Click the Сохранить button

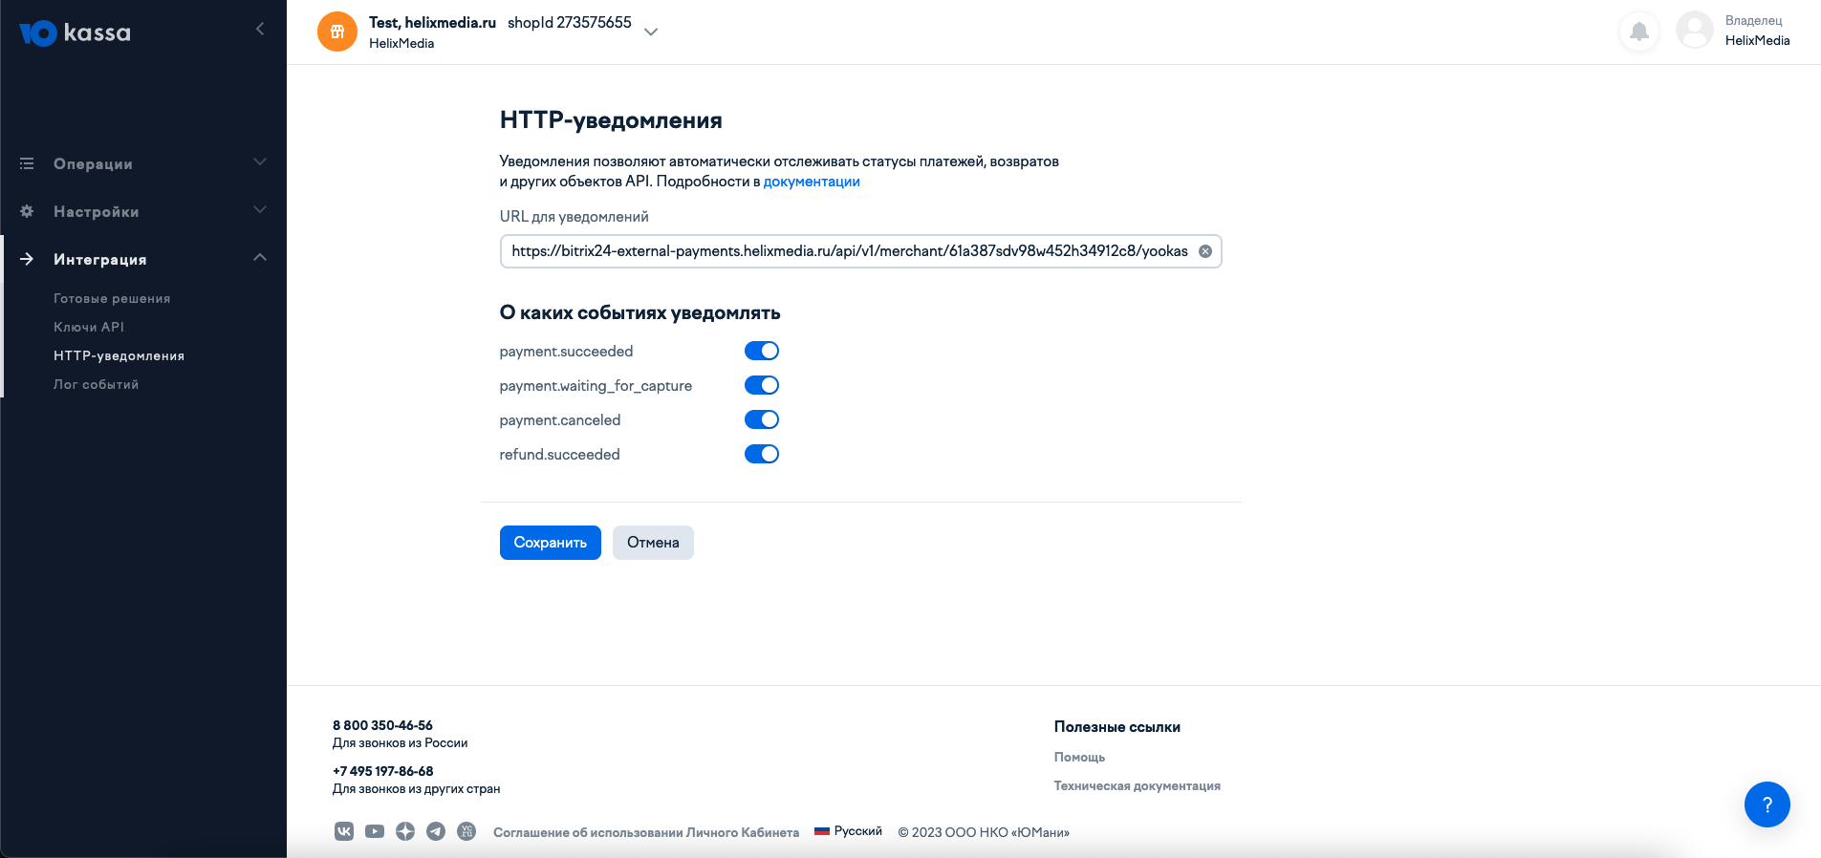pyautogui.click(x=551, y=543)
